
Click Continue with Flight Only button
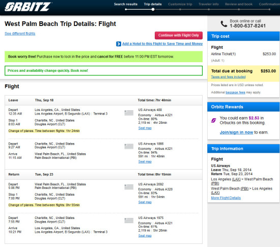(179, 35)
